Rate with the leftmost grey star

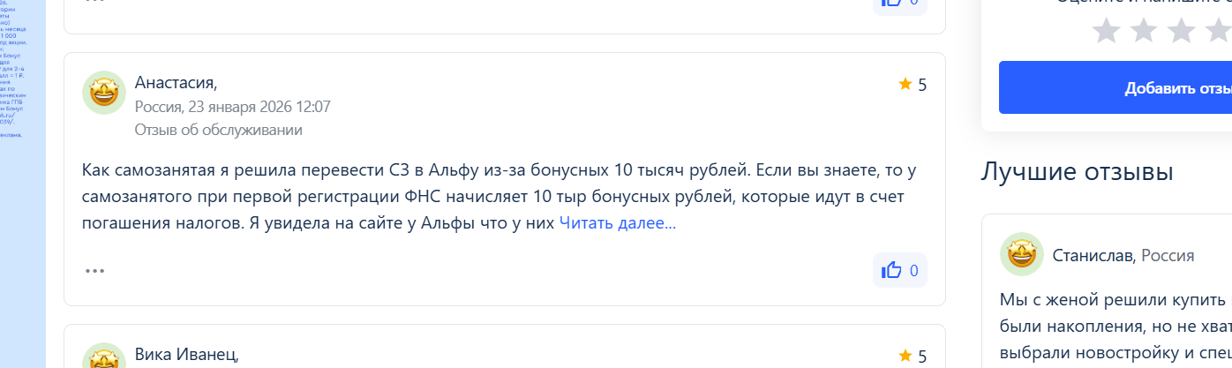1106,31
